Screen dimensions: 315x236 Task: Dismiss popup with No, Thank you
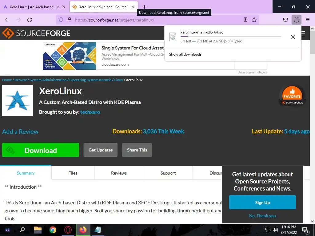[x=262, y=216]
